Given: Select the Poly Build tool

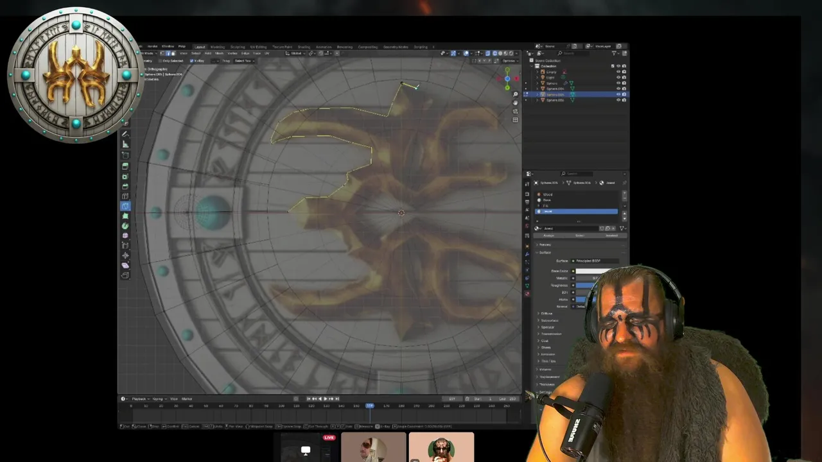Looking at the screenshot, I should (125, 216).
